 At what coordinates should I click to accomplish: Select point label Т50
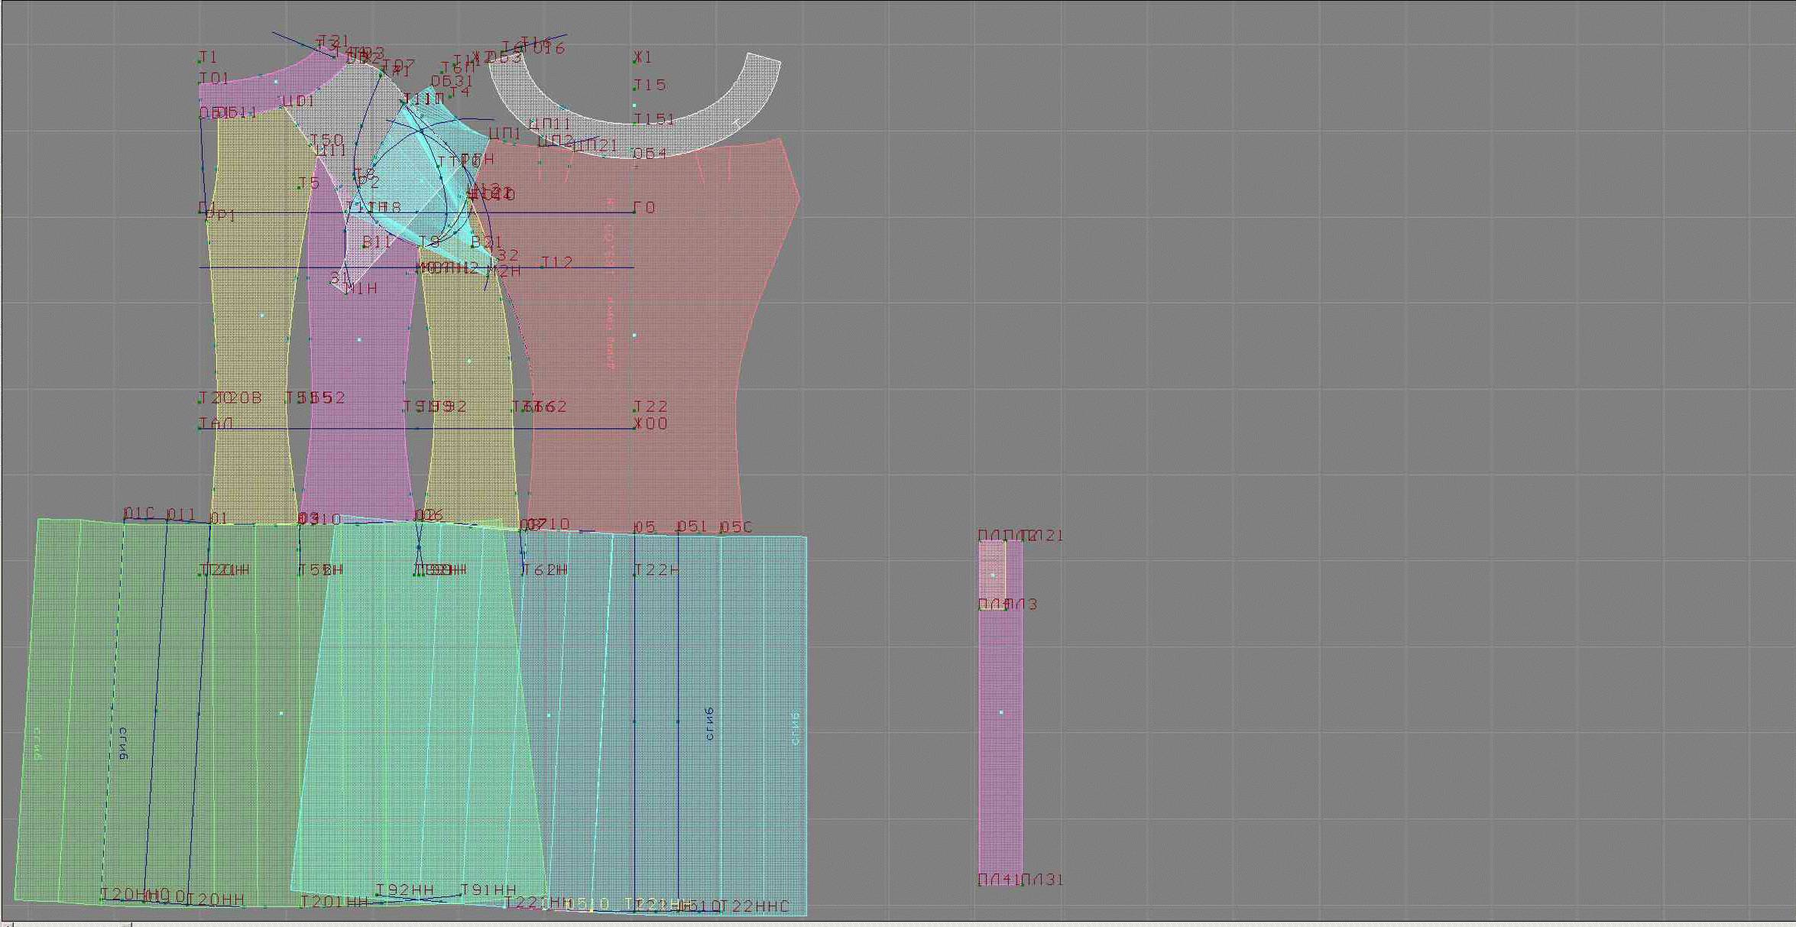click(x=326, y=140)
